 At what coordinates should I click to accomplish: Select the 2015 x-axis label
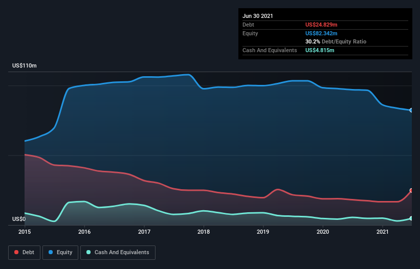point(25,232)
